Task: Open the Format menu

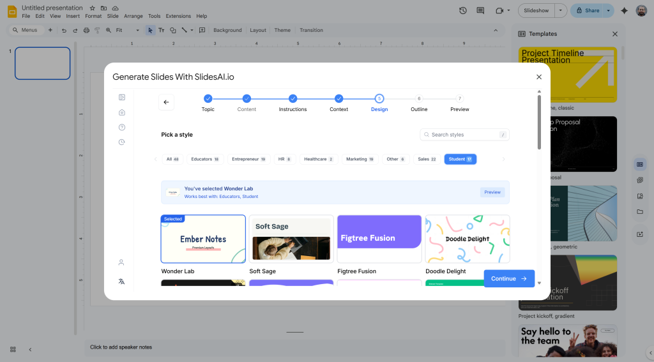Action: click(x=93, y=16)
